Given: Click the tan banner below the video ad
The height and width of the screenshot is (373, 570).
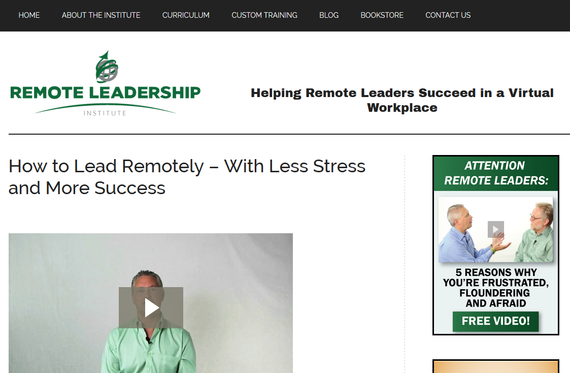Looking at the screenshot, I should pyautogui.click(x=496, y=366).
